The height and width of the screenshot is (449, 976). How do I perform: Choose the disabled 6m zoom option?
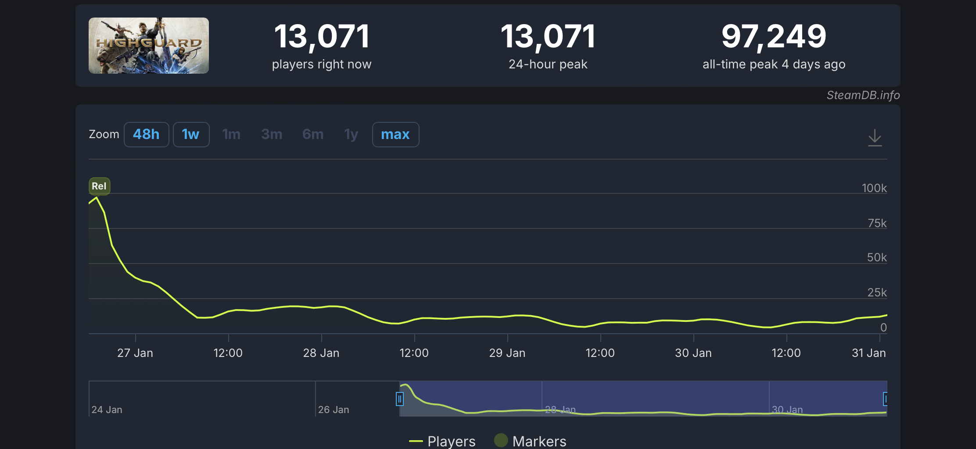pos(313,134)
